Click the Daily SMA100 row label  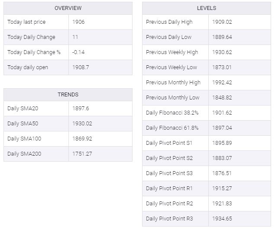pos(24,139)
